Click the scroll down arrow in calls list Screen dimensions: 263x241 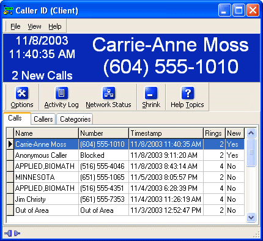[x=251, y=217]
